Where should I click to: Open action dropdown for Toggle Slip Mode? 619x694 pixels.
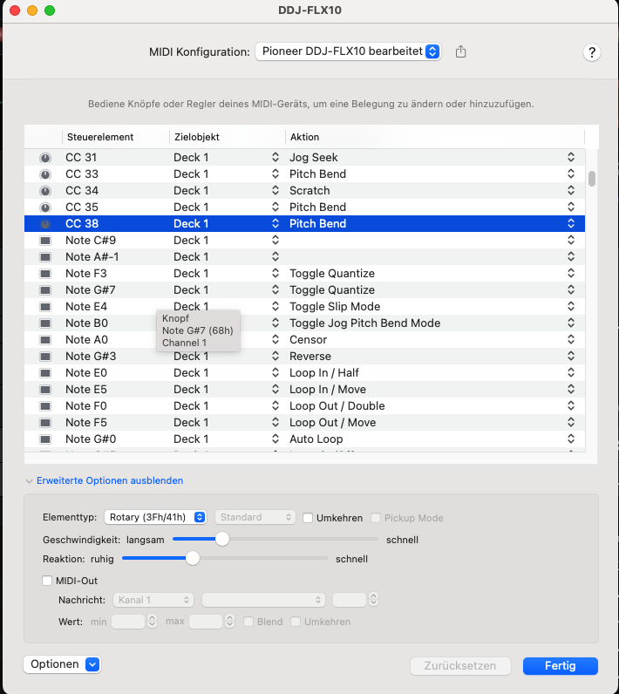point(570,307)
